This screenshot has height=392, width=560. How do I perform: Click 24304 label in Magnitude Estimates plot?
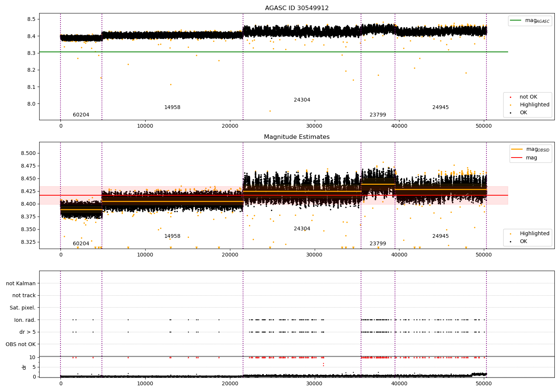(x=302, y=229)
